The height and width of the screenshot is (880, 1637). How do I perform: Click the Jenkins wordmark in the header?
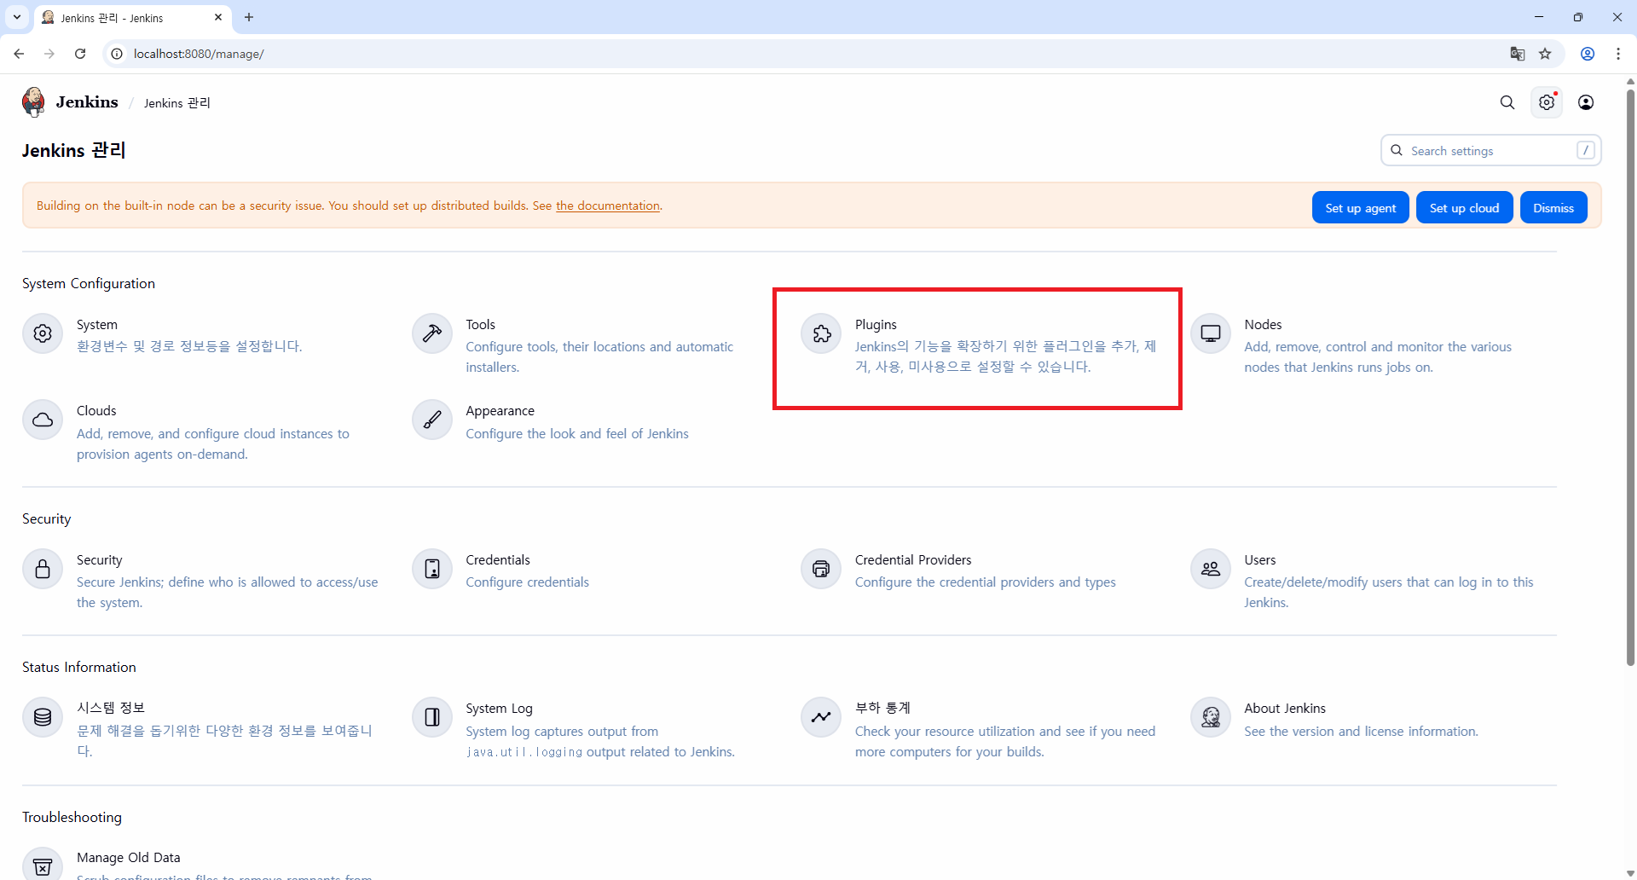click(87, 102)
